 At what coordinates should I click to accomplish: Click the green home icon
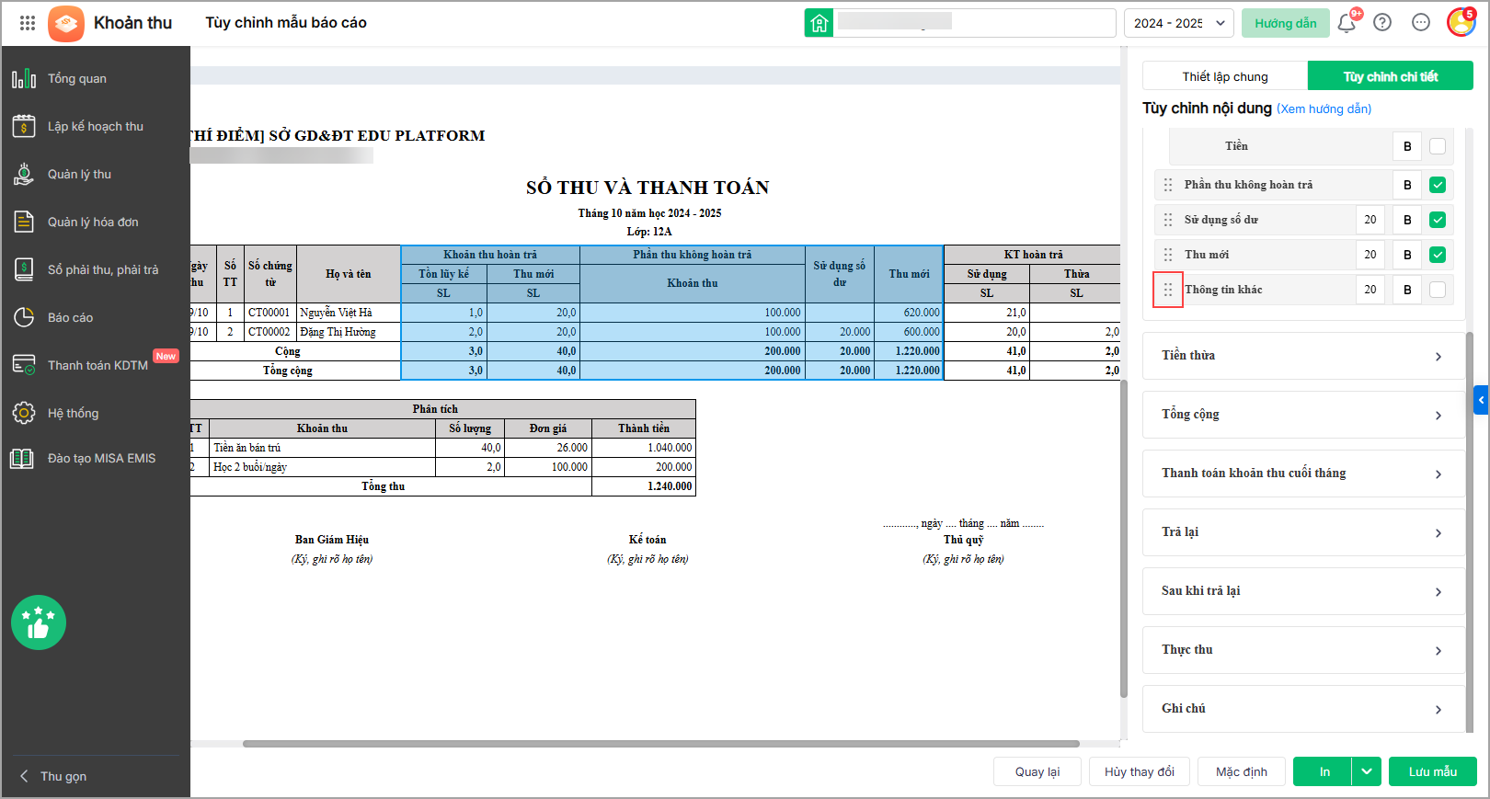pyautogui.click(x=819, y=23)
